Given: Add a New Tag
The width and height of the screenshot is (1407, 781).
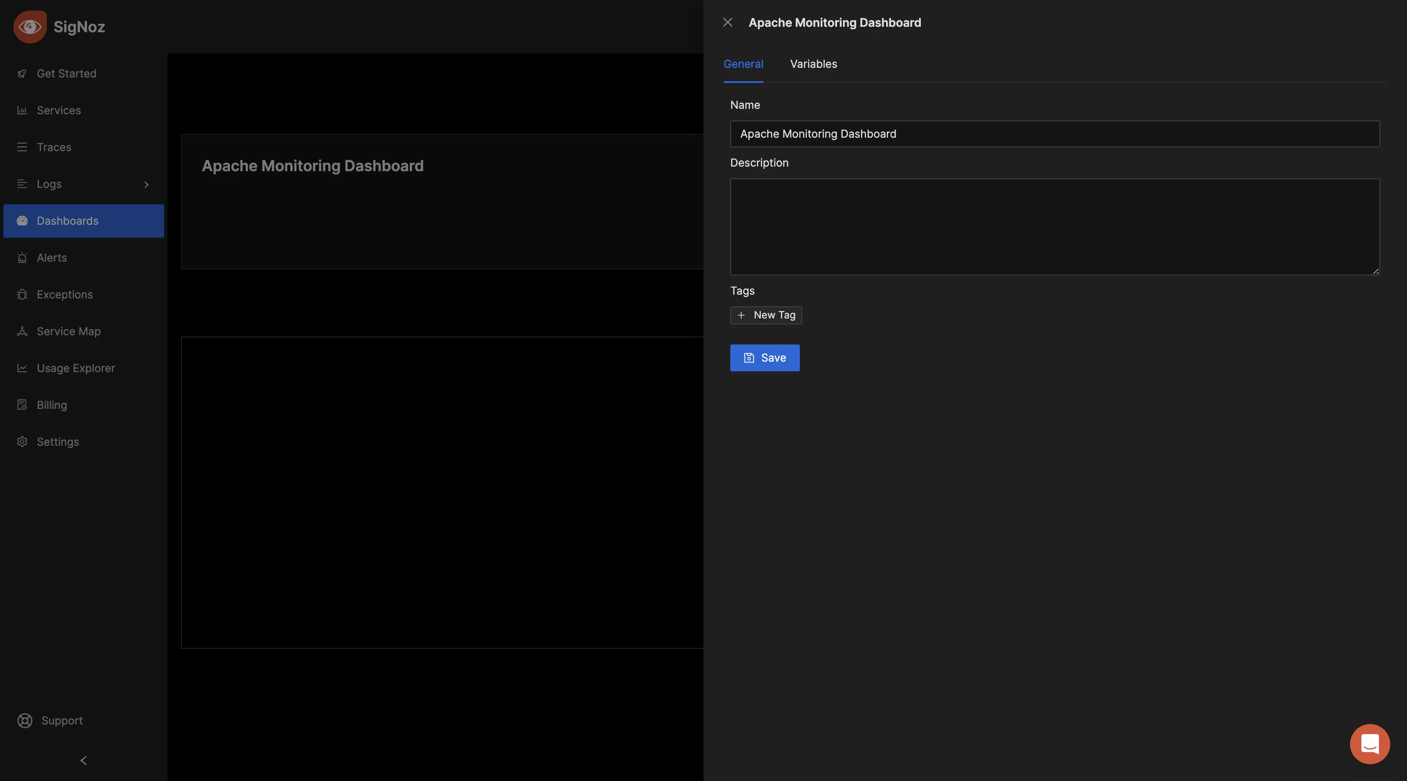Looking at the screenshot, I should 766,315.
